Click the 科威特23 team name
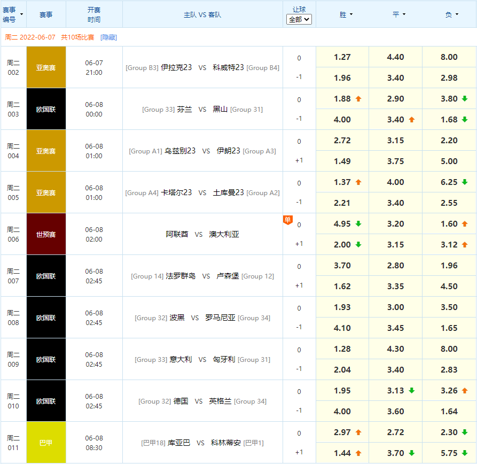The width and height of the screenshot is (477, 464). point(228,67)
